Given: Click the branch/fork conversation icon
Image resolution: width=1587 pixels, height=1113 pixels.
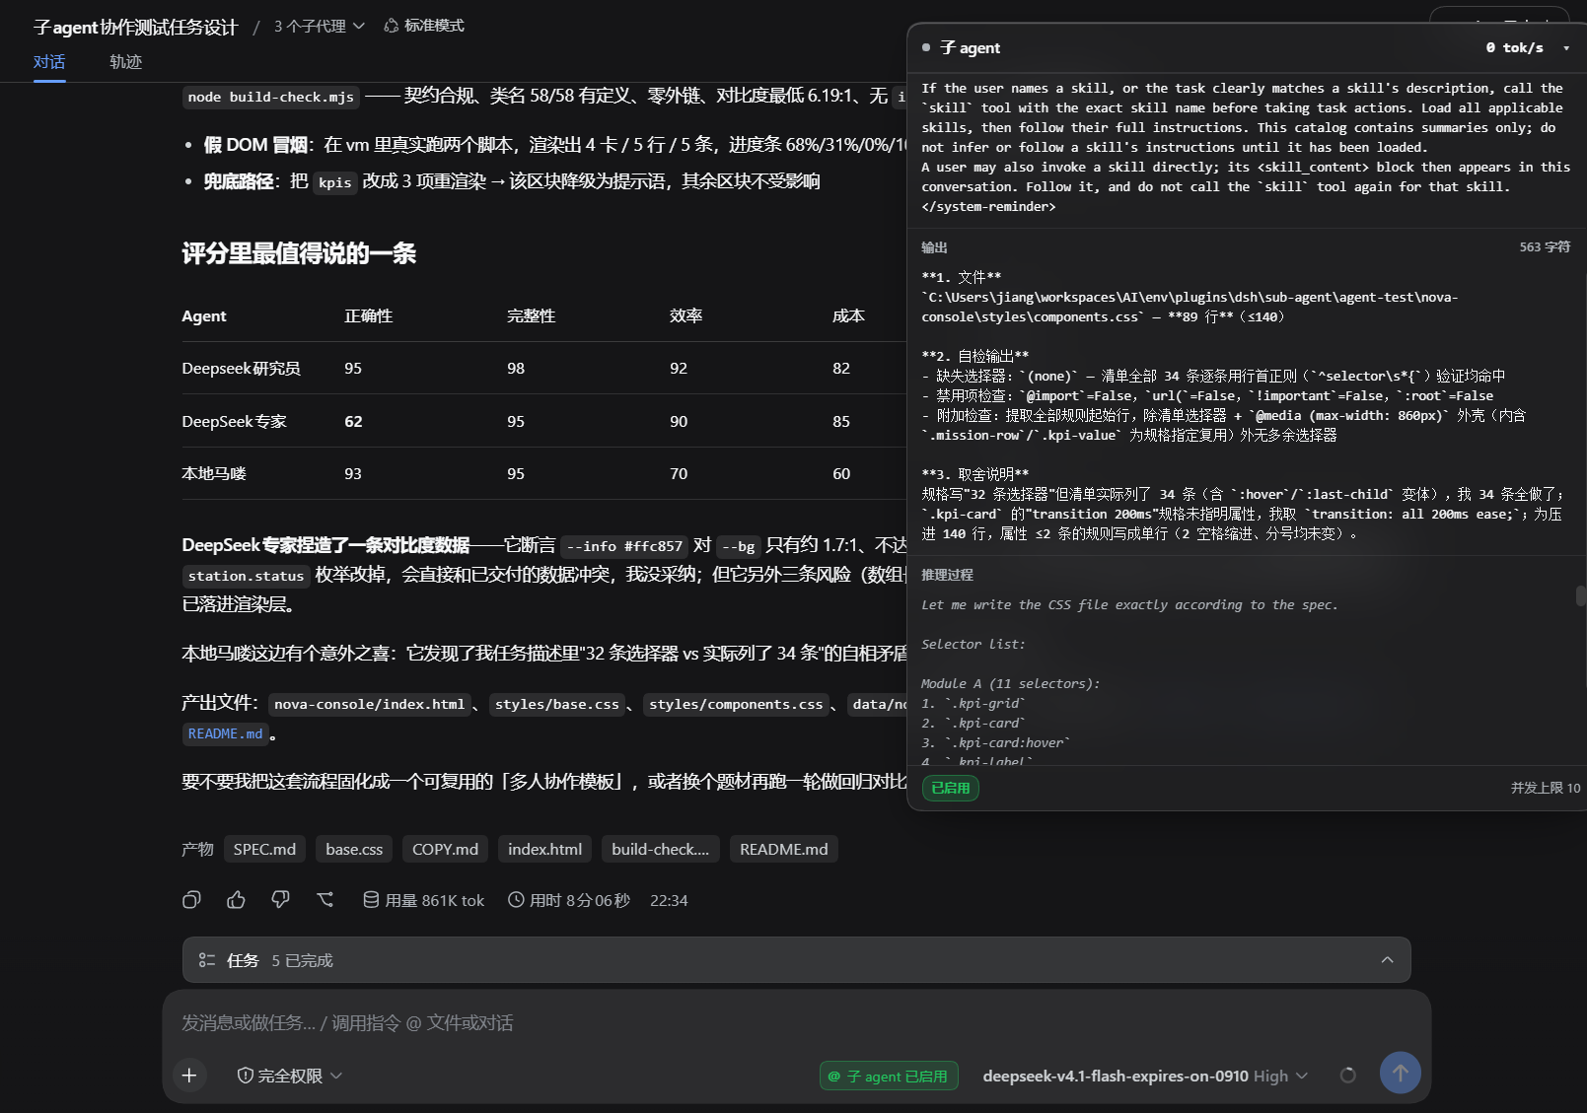Looking at the screenshot, I should tap(325, 899).
